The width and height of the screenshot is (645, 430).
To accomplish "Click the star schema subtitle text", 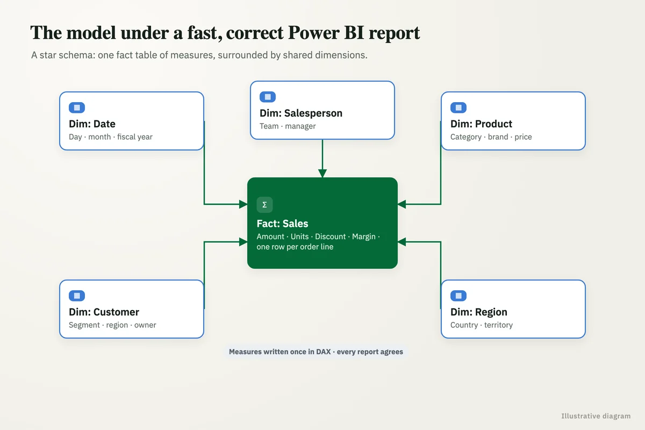I will 199,55.
